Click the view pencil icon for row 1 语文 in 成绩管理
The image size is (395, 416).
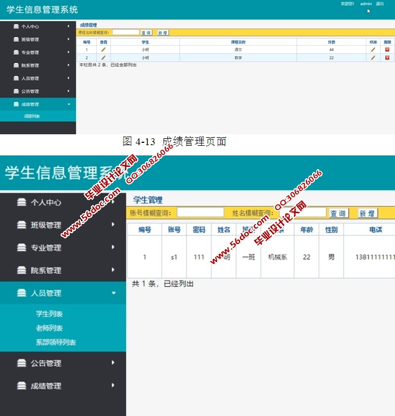point(103,50)
